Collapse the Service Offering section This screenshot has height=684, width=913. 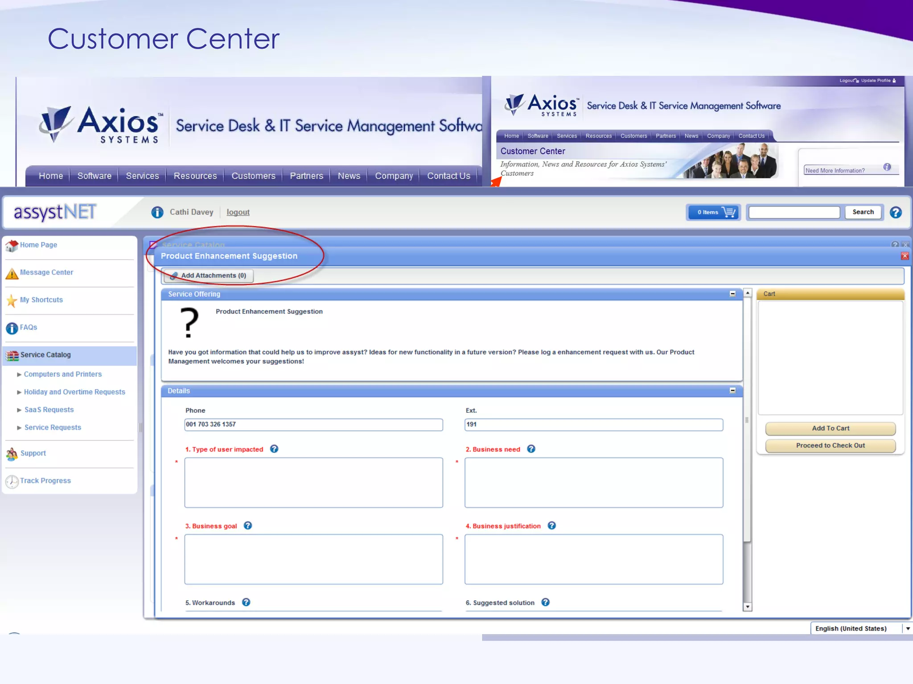point(732,294)
